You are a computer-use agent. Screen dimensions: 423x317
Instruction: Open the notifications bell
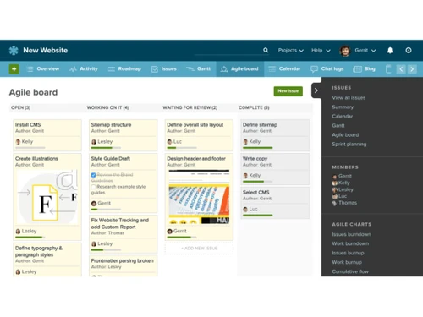[390, 51]
